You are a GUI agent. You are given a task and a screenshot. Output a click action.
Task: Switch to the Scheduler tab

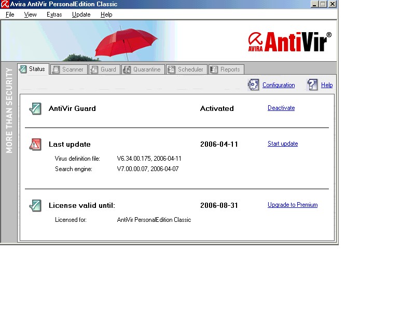point(187,69)
